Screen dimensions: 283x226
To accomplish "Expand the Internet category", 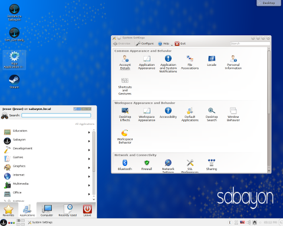I will click(x=47, y=176).
